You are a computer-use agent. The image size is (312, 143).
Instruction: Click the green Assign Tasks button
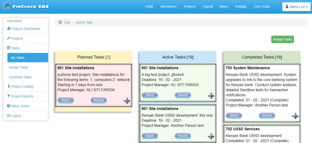coord(282,39)
